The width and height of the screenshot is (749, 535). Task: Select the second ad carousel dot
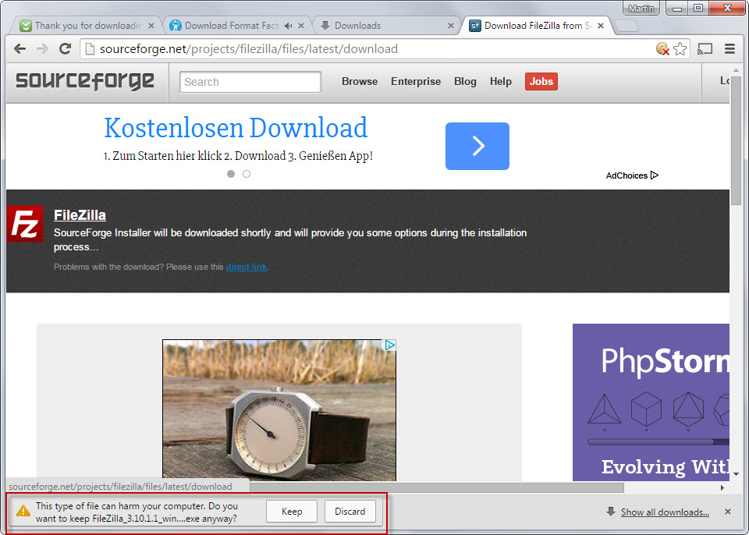(x=247, y=174)
